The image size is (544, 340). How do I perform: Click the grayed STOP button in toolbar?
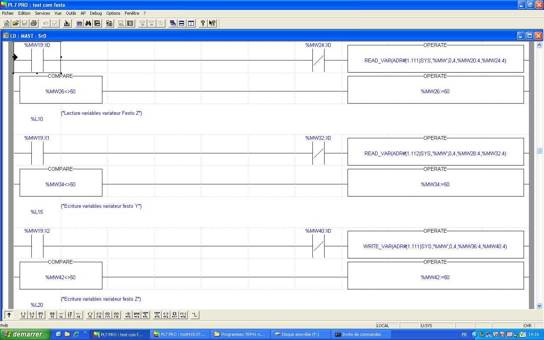(x=151, y=23)
